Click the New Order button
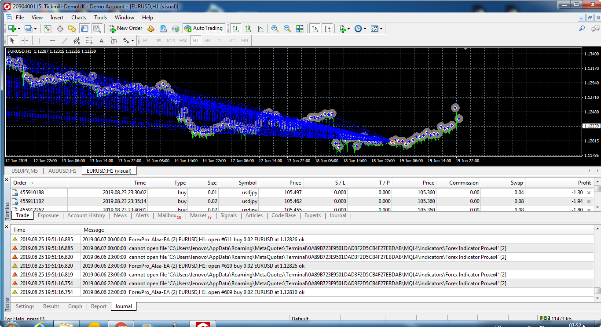Viewport: 601px width, 327px height. (125, 29)
